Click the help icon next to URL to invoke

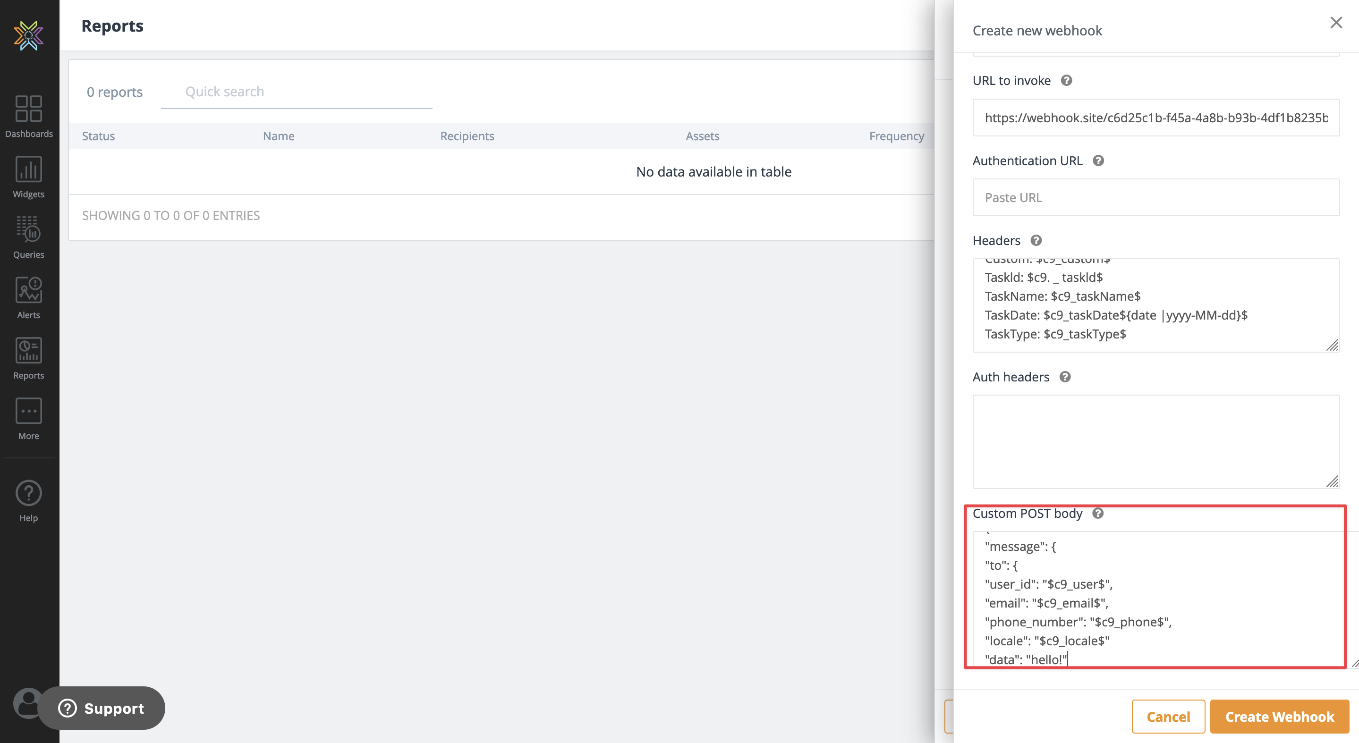click(x=1066, y=81)
